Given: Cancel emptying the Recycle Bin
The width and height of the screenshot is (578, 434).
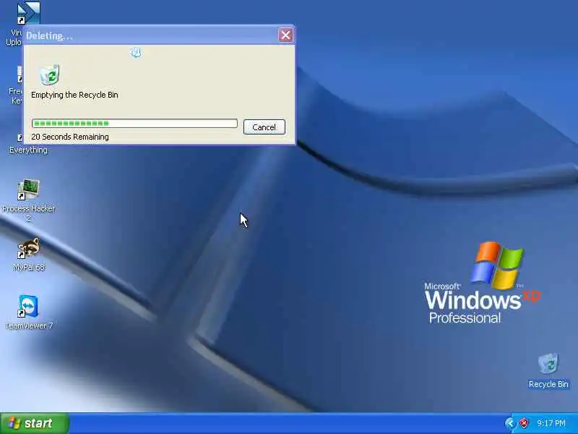Looking at the screenshot, I should [264, 127].
